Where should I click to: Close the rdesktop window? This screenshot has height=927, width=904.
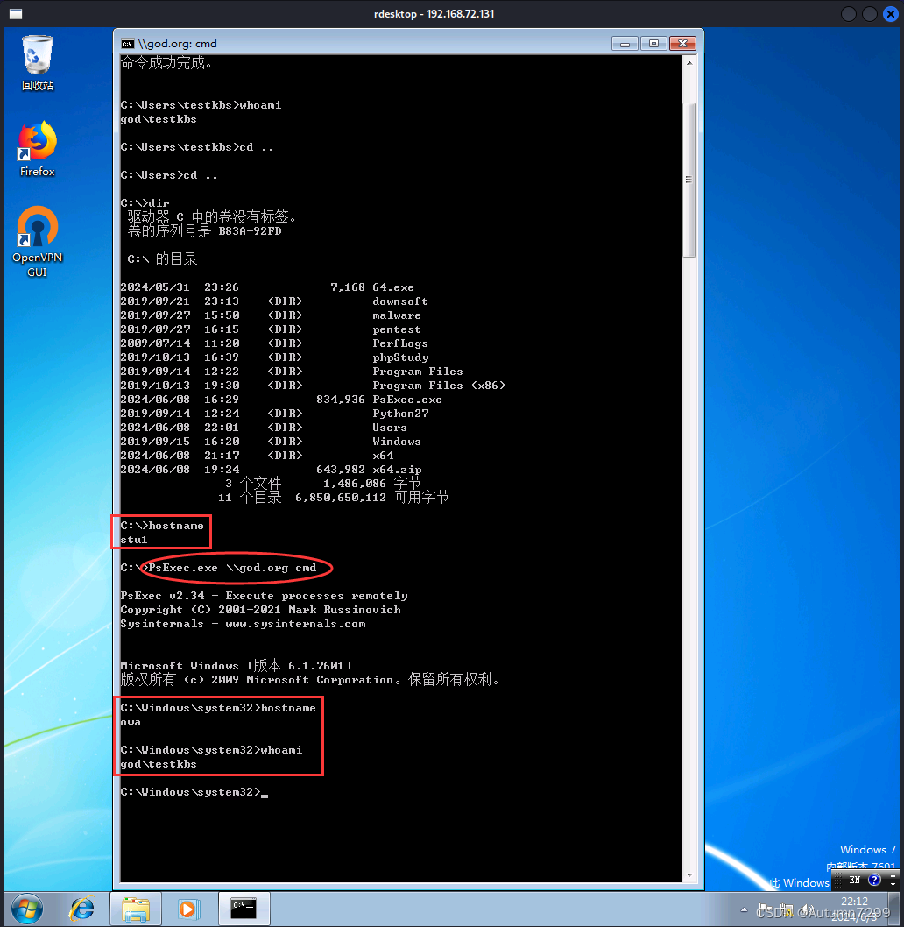click(890, 14)
